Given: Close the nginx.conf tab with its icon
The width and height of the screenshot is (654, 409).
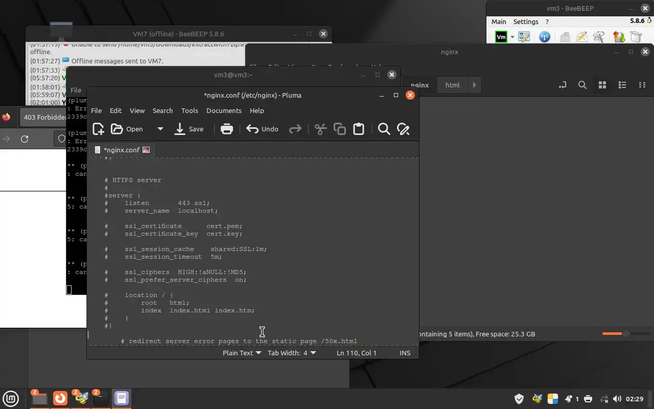Looking at the screenshot, I should pyautogui.click(x=146, y=150).
